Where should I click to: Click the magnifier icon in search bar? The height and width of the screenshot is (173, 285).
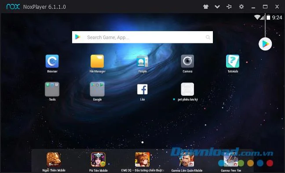click(x=208, y=37)
